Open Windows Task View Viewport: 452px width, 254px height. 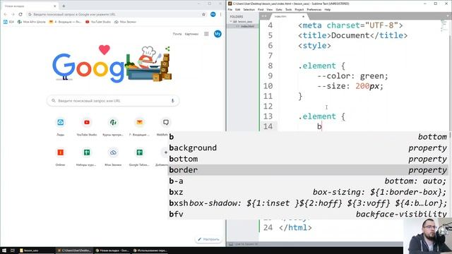coord(13,250)
